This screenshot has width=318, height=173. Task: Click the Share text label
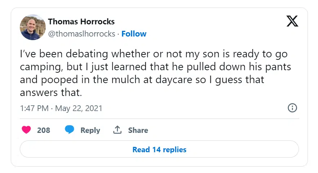(138, 130)
